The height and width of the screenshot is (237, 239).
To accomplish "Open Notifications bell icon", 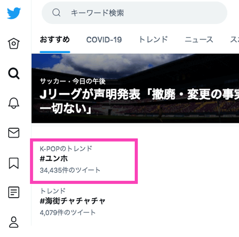I will point(14,103).
